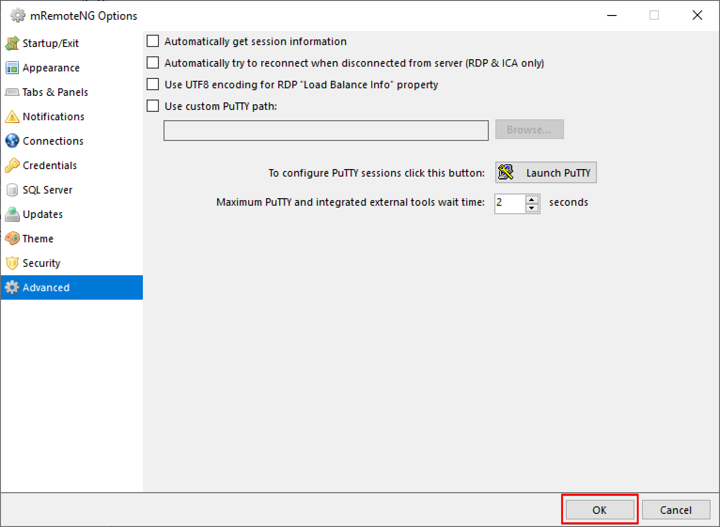Image resolution: width=720 pixels, height=527 pixels.
Task: Discard changes with the Cancel button
Action: click(676, 510)
